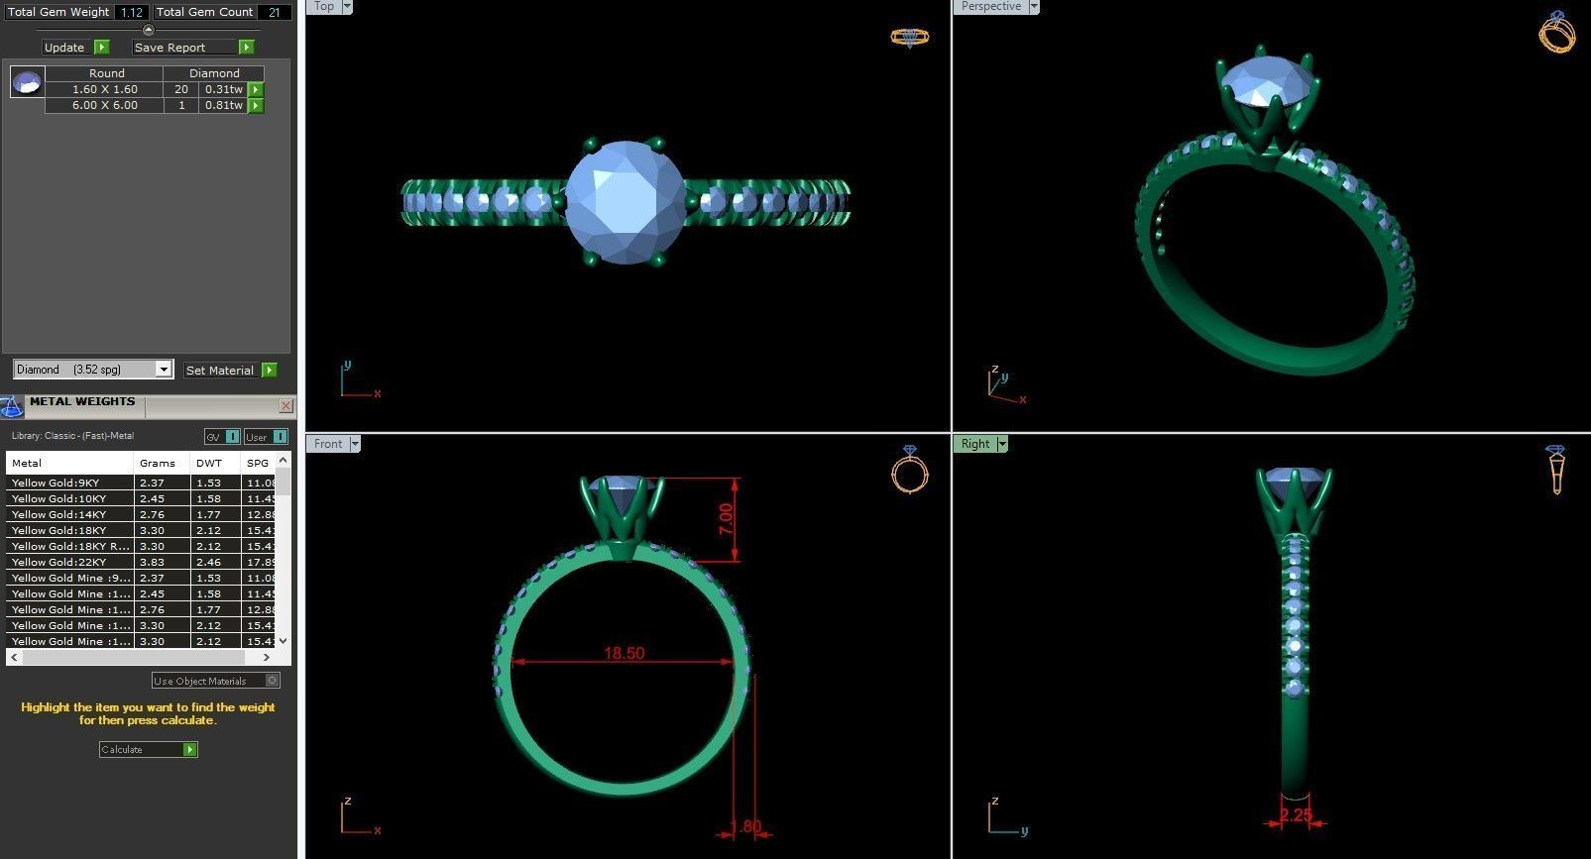Select the Yellow Gold:9KY row
This screenshot has width=1591, height=859.
(141, 483)
